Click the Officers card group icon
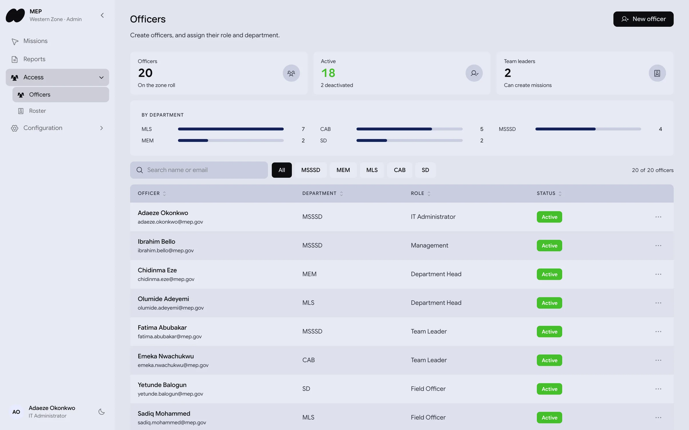 (291, 73)
